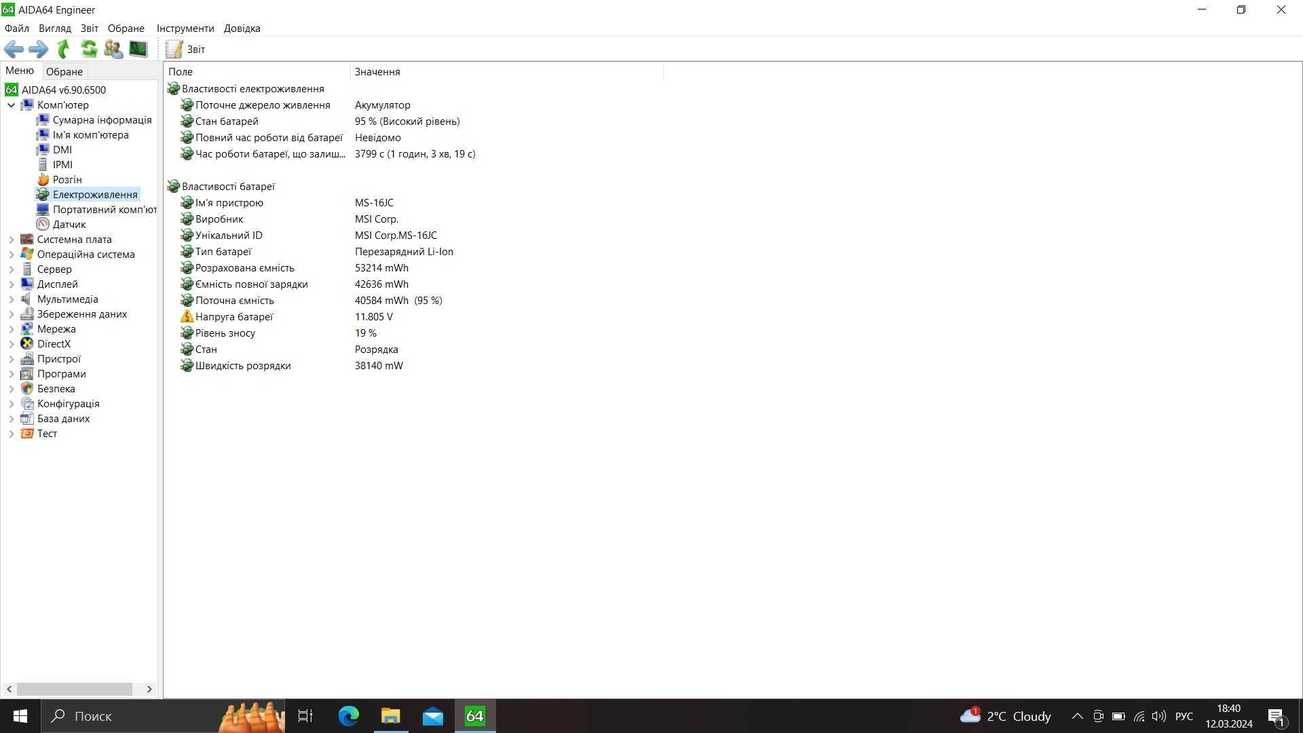Click the Конфігурація icon in tree
The image size is (1303, 733).
point(27,404)
